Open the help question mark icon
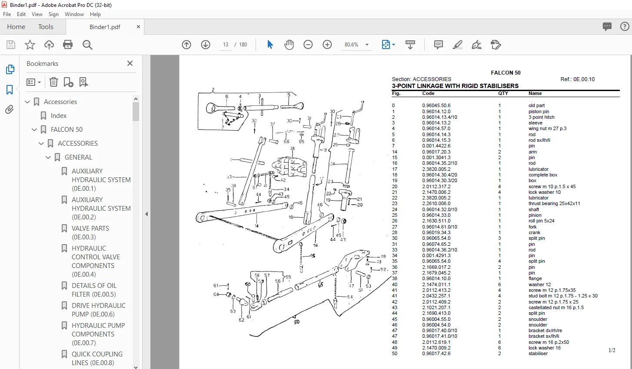Image resolution: width=632 pixels, height=369 pixels. click(x=625, y=26)
